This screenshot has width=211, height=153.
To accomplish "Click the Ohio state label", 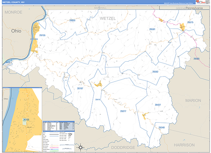I will click(x=16, y=31).
